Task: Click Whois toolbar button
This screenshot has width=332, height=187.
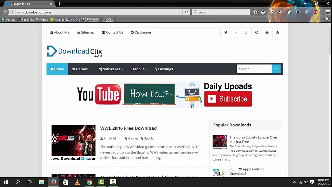Action: 42,19
